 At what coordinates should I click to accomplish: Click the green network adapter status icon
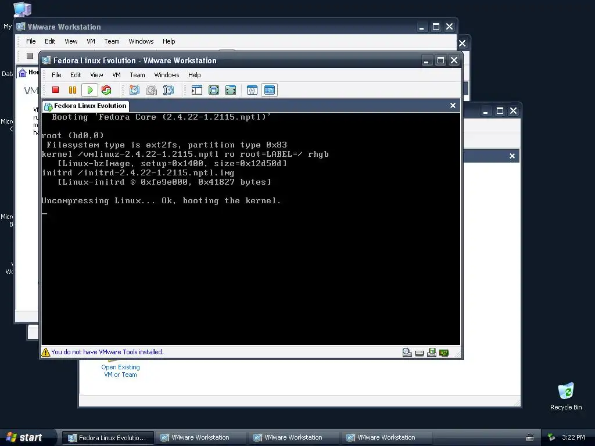[443, 353]
